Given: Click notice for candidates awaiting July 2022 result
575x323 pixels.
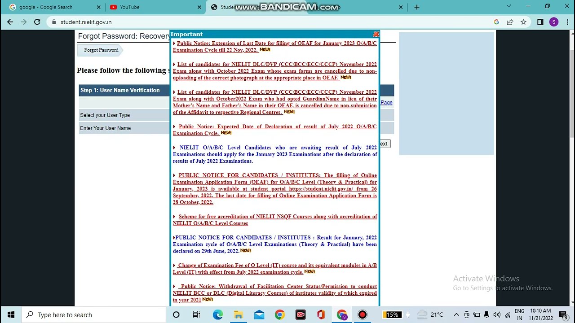Looking at the screenshot, I should click(x=275, y=154).
